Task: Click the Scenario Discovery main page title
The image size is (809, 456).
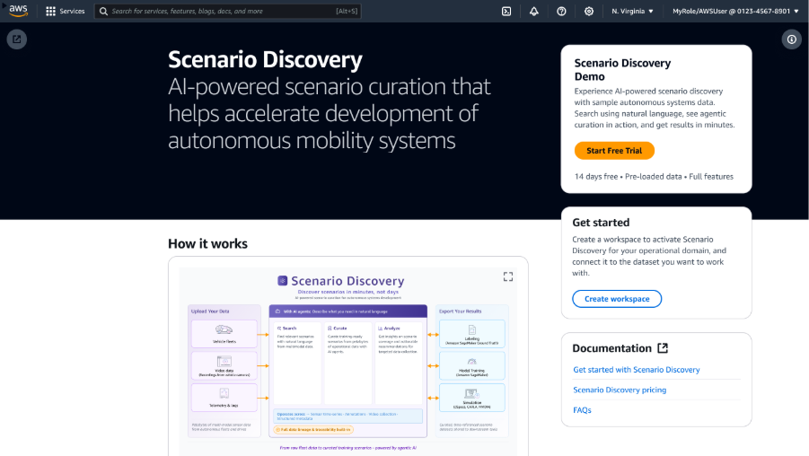Action: pos(265,59)
